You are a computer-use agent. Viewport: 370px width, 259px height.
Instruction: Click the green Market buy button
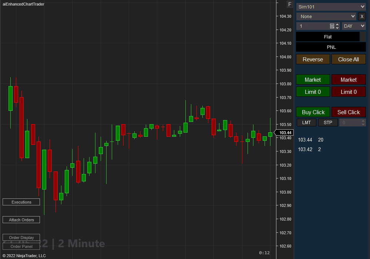click(x=313, y=79)
